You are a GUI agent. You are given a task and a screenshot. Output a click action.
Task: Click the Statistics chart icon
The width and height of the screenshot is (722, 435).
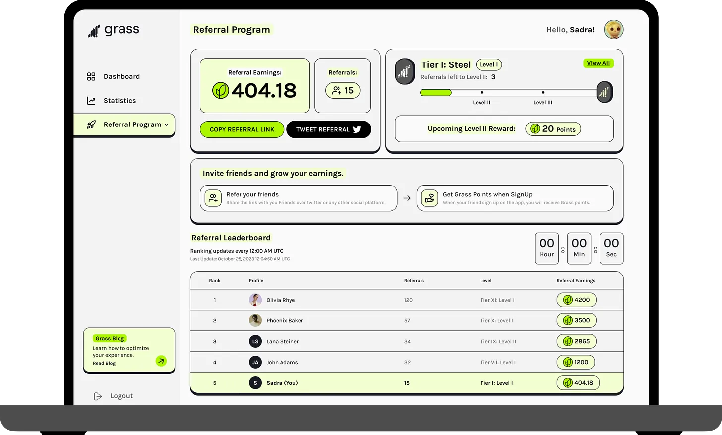(x=91, y=101)
